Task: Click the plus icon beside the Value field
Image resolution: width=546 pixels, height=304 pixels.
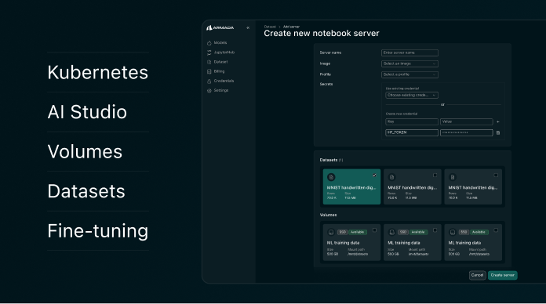Action: (x=498, y=121)
